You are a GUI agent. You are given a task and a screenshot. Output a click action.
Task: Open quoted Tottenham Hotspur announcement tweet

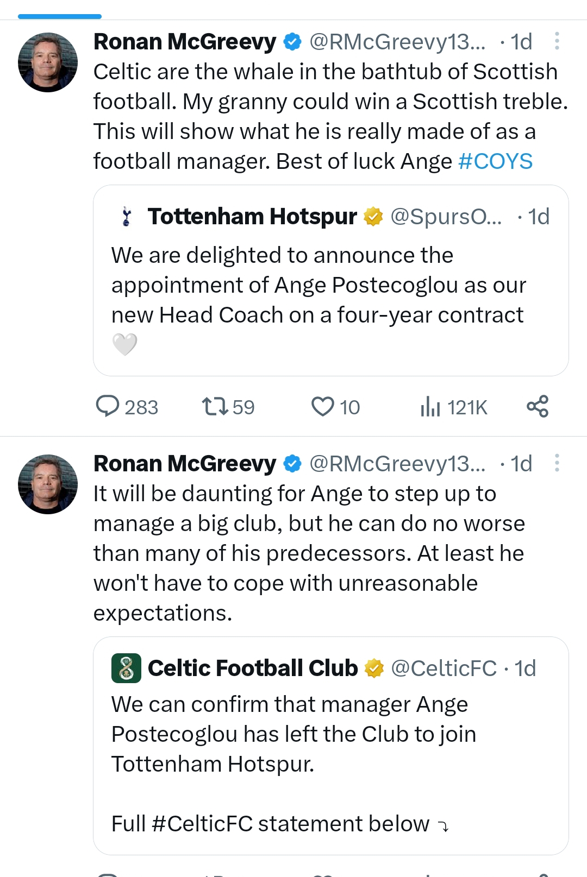(x=331, y=280)
